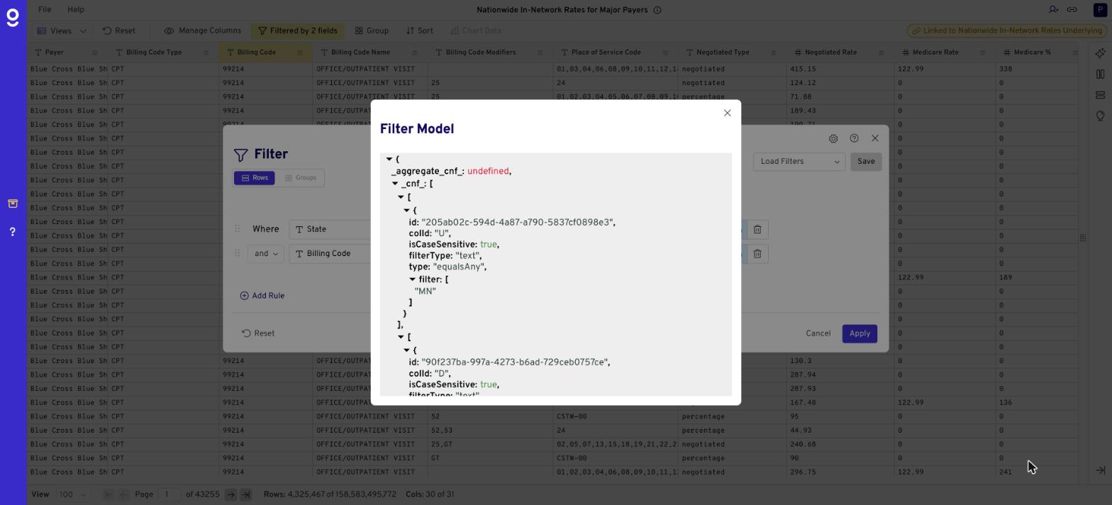Image resolution: width=1112 pixels, height=505 pixels.
Task: Open the Payer column menu icon
Action: coord(95,52)
